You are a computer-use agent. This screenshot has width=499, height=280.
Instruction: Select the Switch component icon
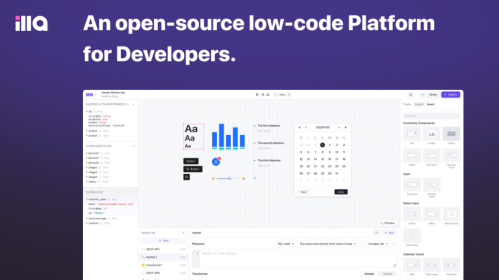tap(412, 214)
